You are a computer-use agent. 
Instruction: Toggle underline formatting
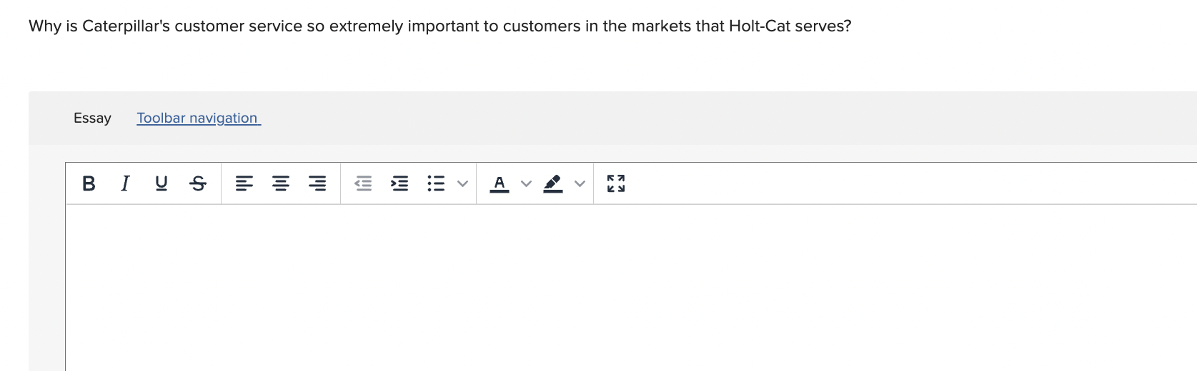coord(162,183)
